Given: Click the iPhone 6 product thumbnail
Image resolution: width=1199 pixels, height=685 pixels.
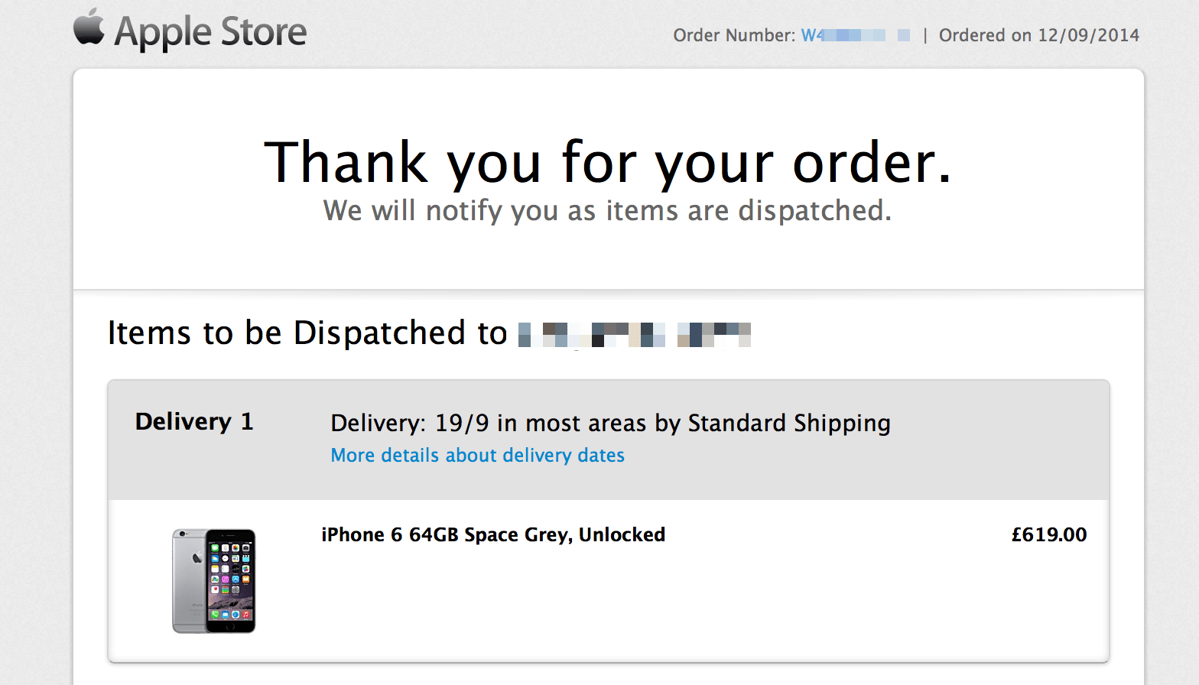Looking at the screenshot, I should point(214,581).
